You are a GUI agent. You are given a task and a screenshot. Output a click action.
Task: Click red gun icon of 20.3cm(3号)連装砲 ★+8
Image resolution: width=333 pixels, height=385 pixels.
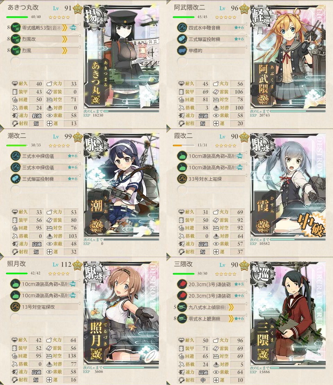point(182,284)
